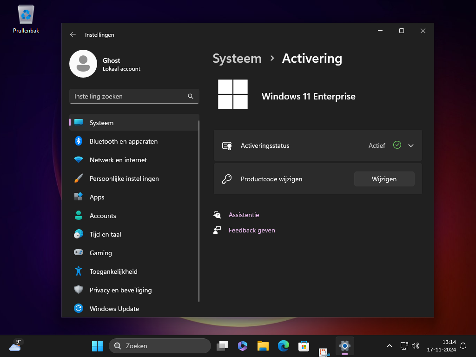Click the Activeringsstatus certificate icon
Screen dimensions: 476x357
click(227, 145)
